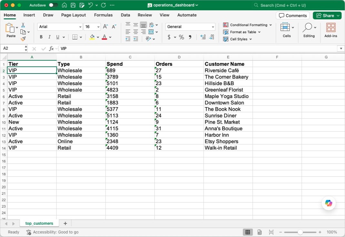This screenshot has height=237, width=345.
Task: Click the Copilot floating icon
Action: [329, 203]
